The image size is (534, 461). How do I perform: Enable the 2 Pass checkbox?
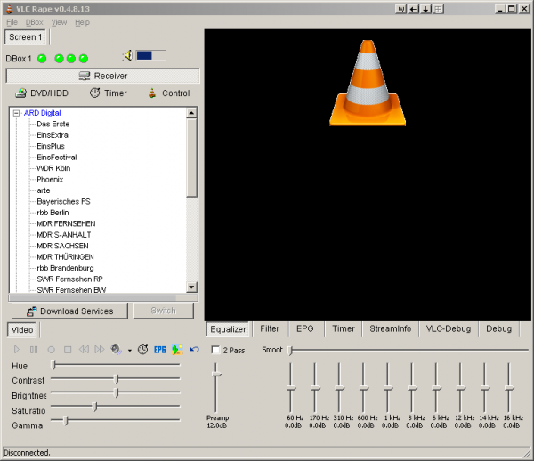point(215,350)
